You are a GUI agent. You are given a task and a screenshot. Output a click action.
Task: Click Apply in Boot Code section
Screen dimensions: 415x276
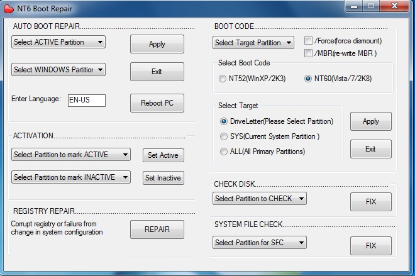pyautogui.click(x=371, y=121)
